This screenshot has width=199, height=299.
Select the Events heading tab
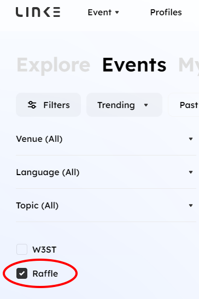(134, 65)
